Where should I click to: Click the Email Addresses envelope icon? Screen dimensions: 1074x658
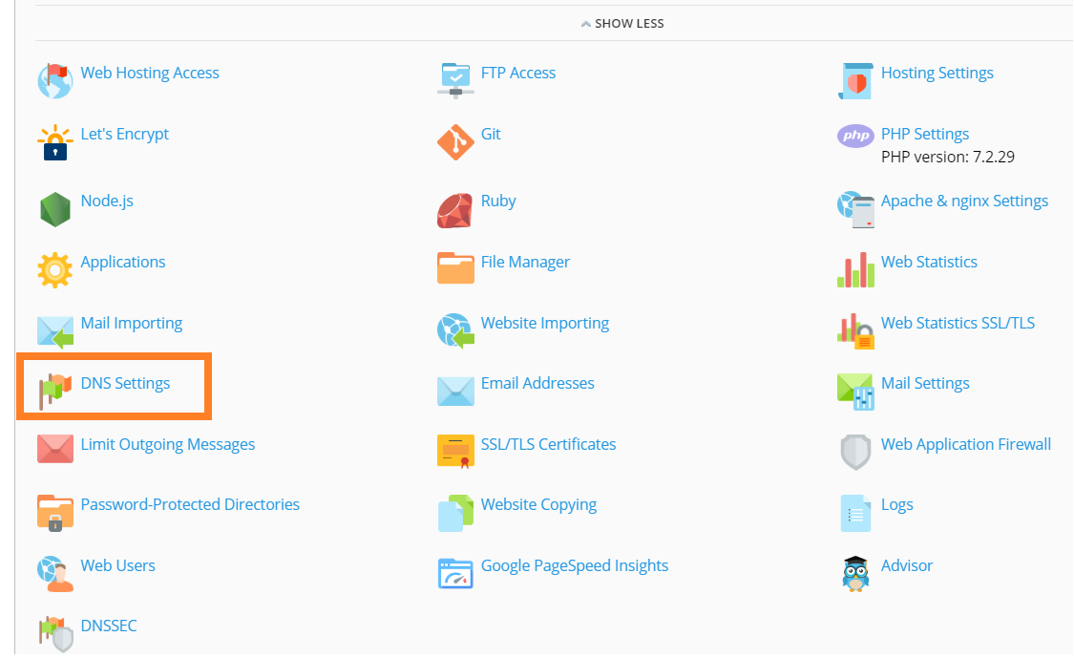click(x=455, y=391)
